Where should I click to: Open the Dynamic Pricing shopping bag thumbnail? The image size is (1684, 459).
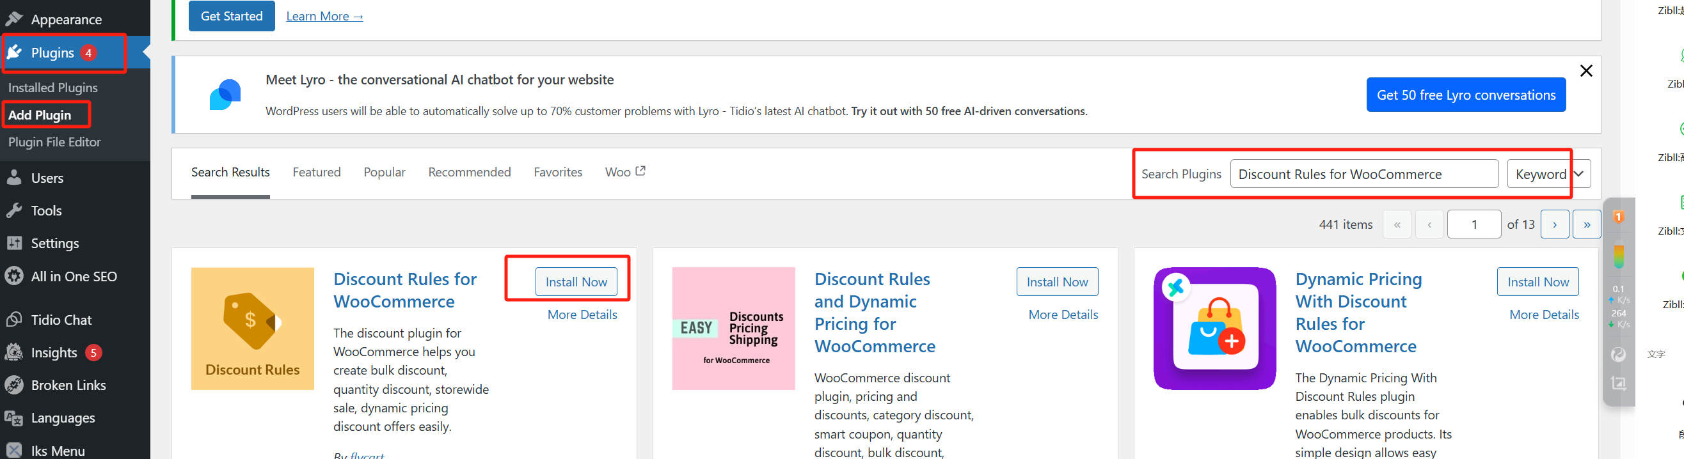coord(1214,329)
